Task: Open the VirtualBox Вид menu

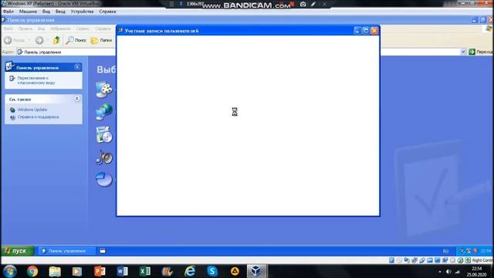Action: pos(46,12)
